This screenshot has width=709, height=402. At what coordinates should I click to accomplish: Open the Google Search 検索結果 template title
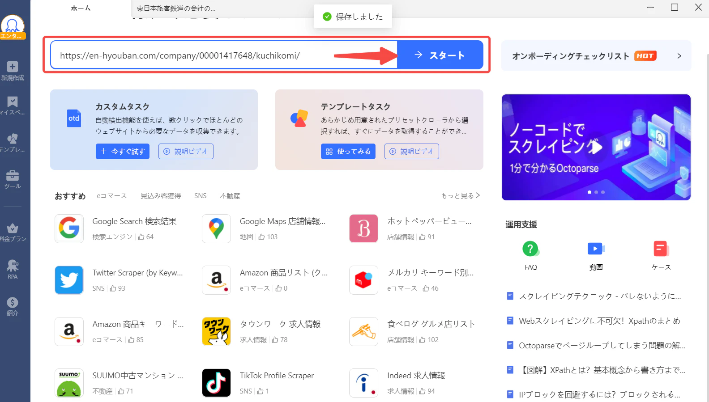tap(134, 221)
